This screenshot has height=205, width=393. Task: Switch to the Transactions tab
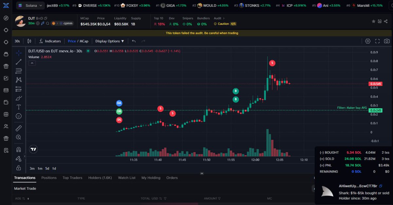click(25, 178)
